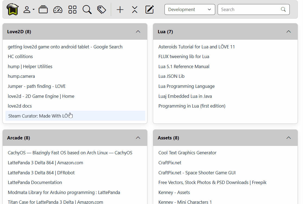The height and width of the screenshot is (204, 303).
Task: Collapse the Assets panel
Action: [x=289, y=138]
